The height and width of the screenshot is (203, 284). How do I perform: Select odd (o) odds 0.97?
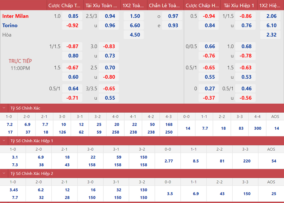[x=173, y=16]
